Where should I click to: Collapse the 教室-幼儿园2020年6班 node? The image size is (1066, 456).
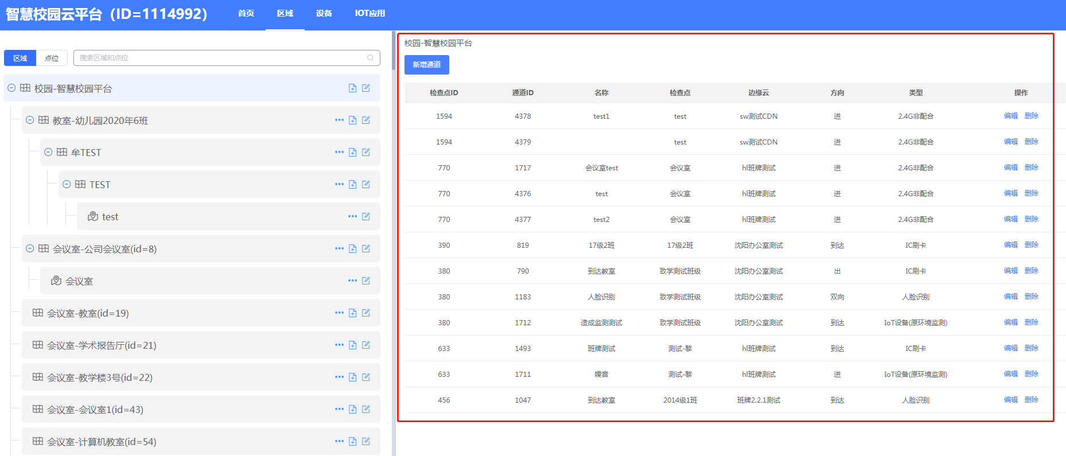point(30,120)
